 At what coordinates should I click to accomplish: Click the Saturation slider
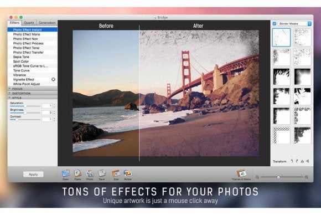25,106
